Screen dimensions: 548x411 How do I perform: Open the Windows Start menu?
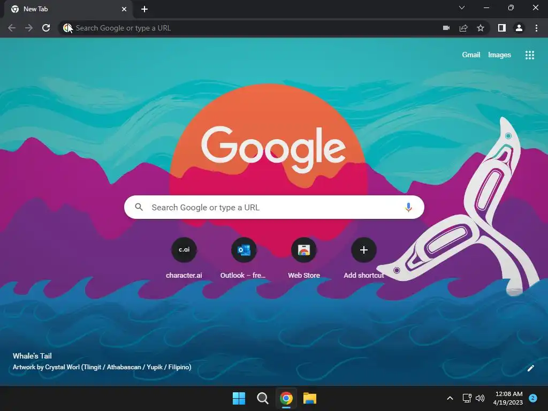(x=239, y=398)
